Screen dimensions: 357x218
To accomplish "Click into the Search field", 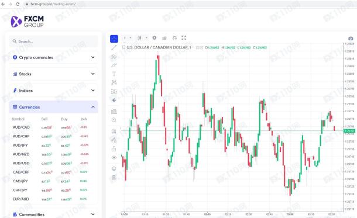I will tap(53, 41).
